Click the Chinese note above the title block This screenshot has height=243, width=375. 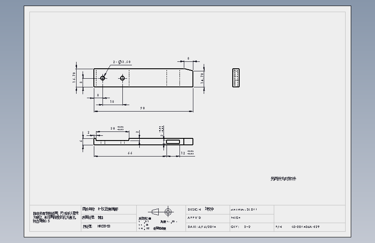283,179
